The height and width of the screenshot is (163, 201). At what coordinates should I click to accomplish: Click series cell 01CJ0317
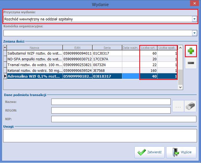[107, 53]
